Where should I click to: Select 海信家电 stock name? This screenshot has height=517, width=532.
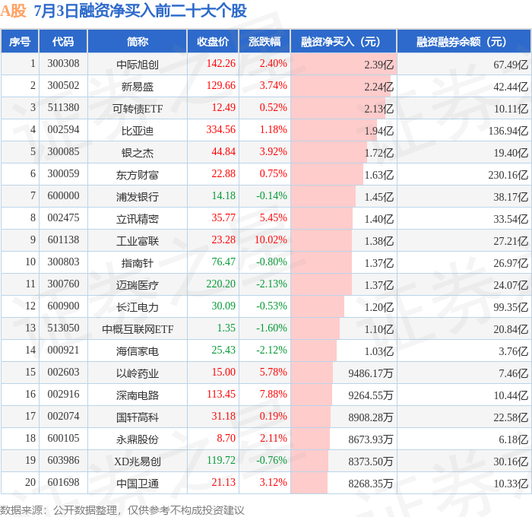pyautogui.click(x=138, y=351)
